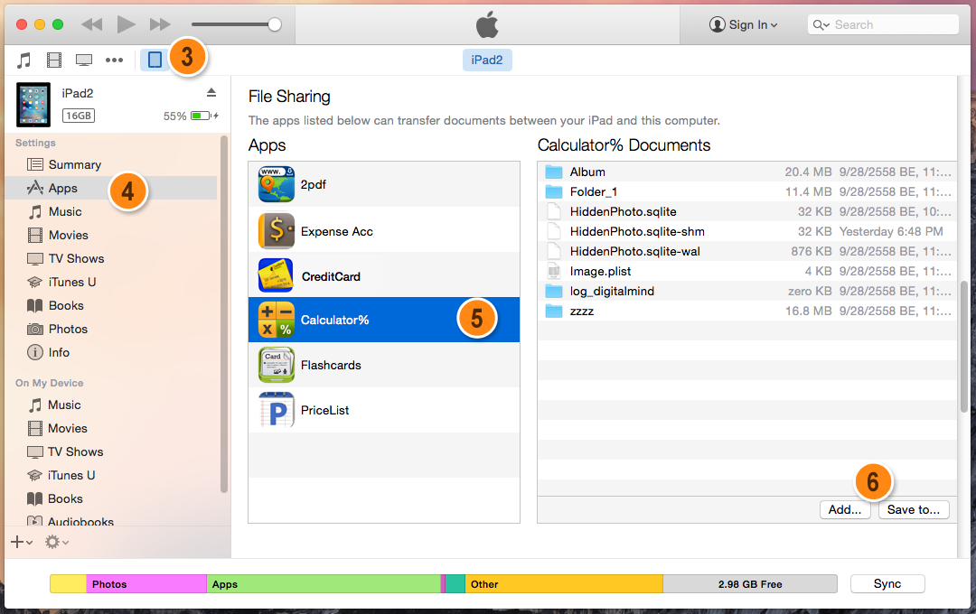
Task: Eject iPad2 with the eject icon
Action: (211, 93)
